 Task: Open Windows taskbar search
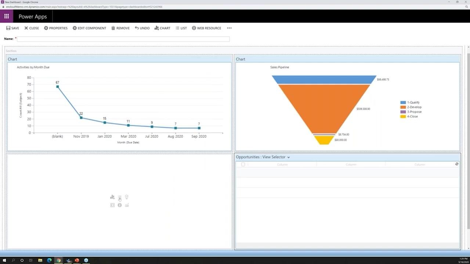tap(14, 260)
